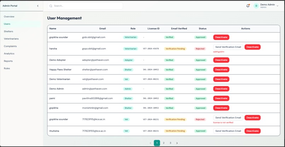Screen dimensions: 285x147
Task: Deactivate the pami user
Action: 221,98
